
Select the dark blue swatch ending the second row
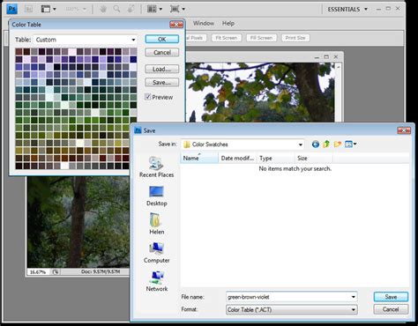(133, 59)
